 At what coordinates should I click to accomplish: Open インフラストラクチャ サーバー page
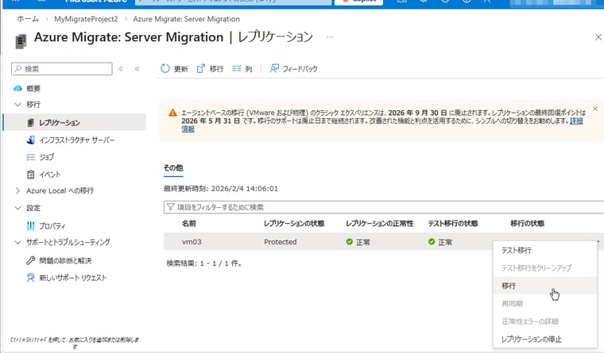tap(76, 140)
